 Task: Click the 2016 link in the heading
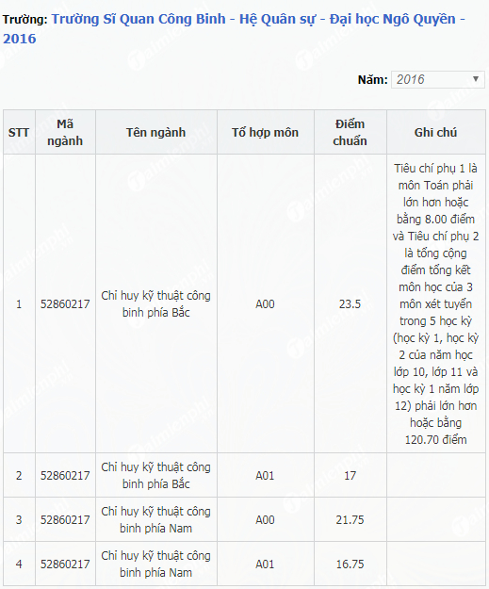[20, 39]
